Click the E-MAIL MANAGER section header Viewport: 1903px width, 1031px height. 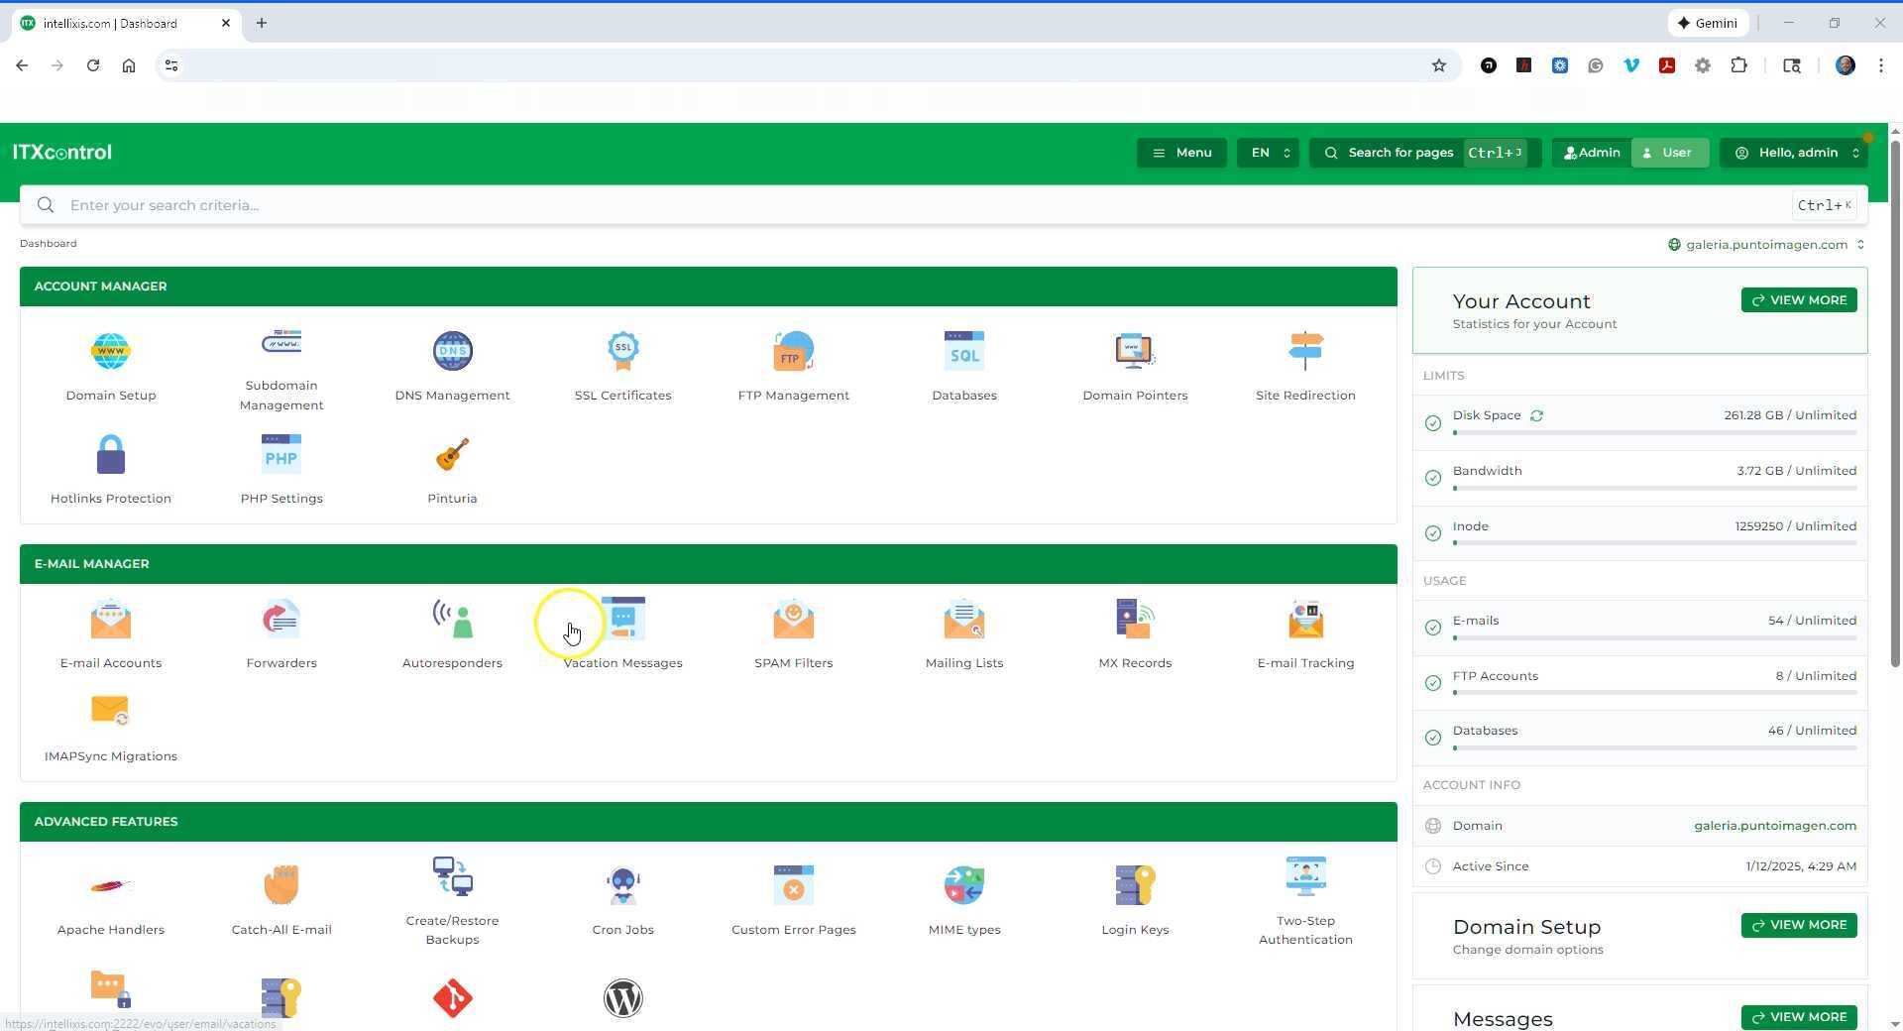[709, 564]
